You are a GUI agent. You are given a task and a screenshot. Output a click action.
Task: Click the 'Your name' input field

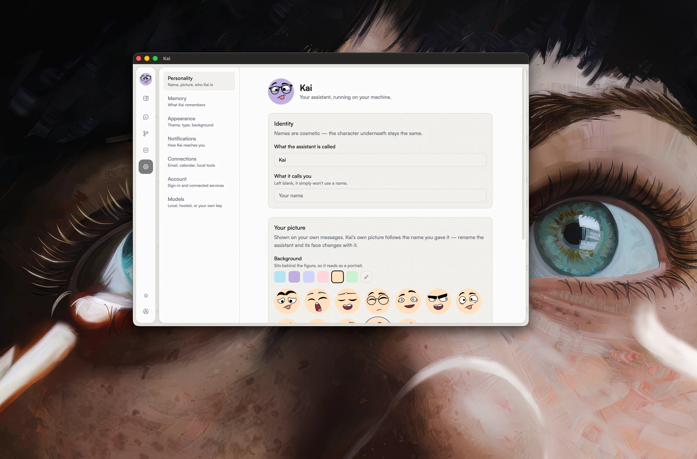pyautogui.click(x=380, y=196)
